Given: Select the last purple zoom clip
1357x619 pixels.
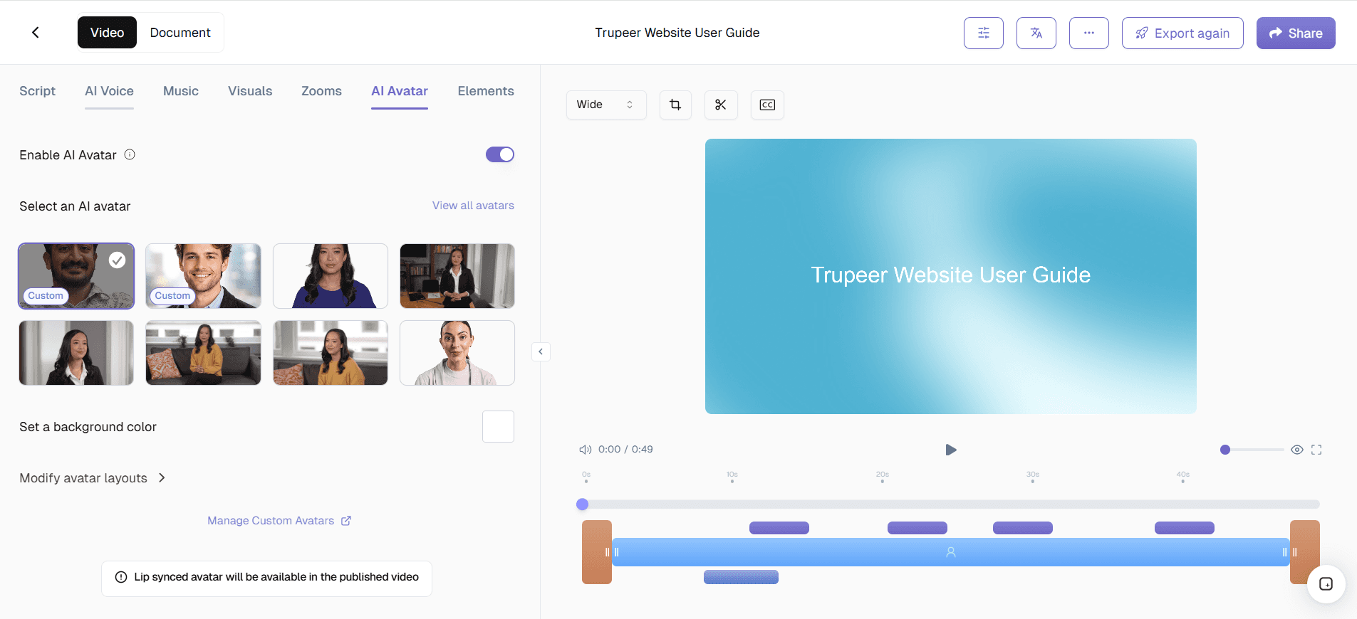Looking at the screenshot, I should click(1185, 528).
